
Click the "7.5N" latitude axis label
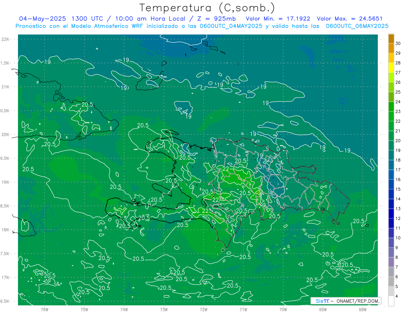tap(5, 254)
